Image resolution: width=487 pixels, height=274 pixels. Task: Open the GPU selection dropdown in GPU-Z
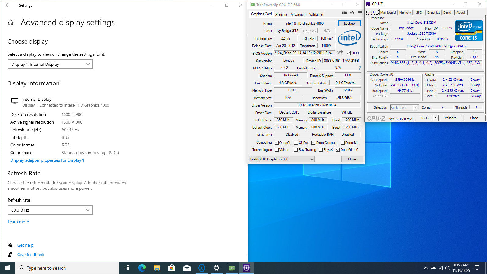pyautogui.click(x=282, y=159)
